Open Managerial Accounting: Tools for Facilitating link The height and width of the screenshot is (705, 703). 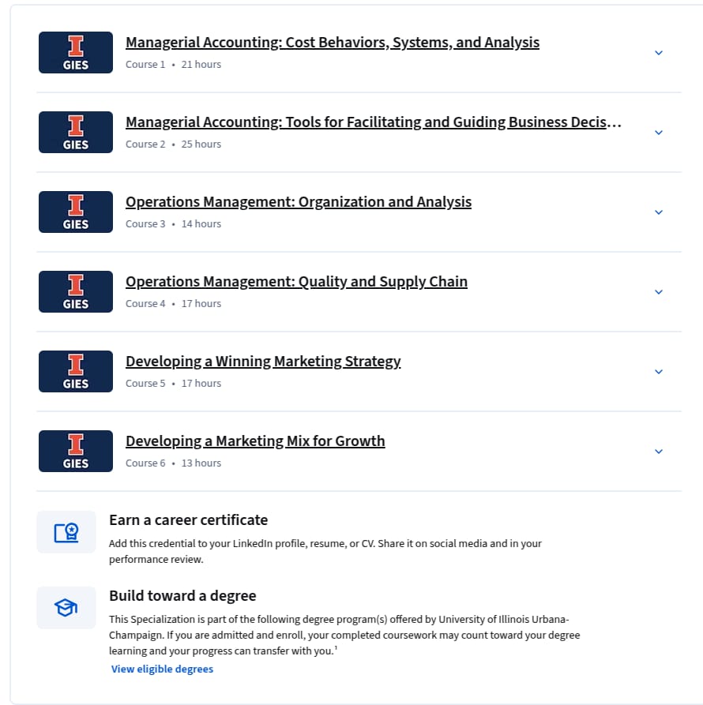pyautogui.click(x=374, y=122)
